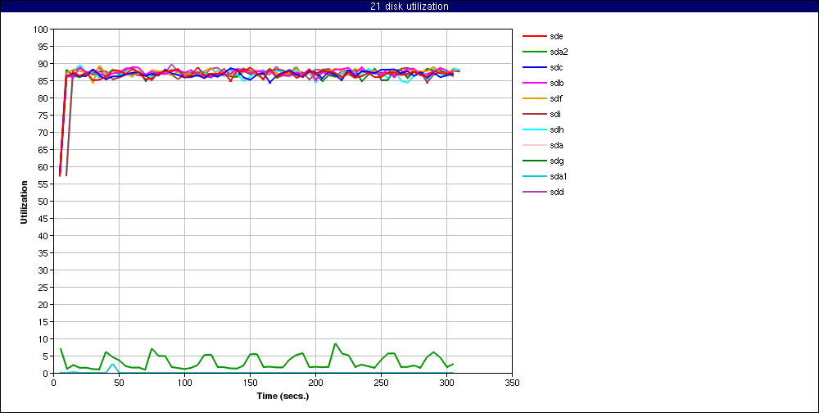Select the sdb legend label

[556, 83]
